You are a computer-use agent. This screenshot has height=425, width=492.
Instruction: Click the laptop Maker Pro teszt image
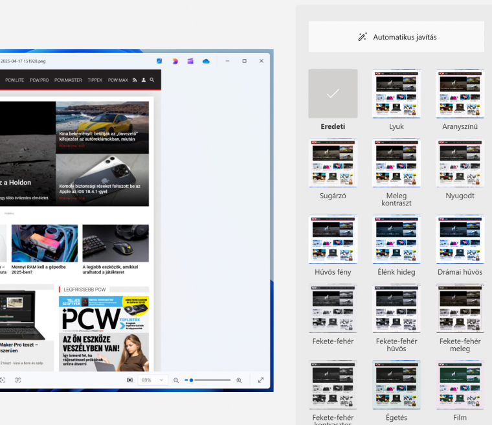[x=22, y=315]
